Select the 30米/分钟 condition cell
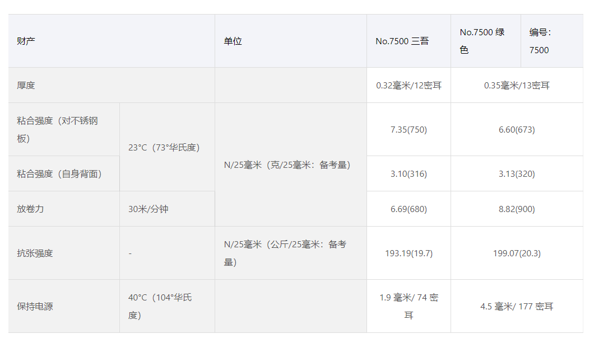This screenshot has height=343, width=608. tap(148, 209)
